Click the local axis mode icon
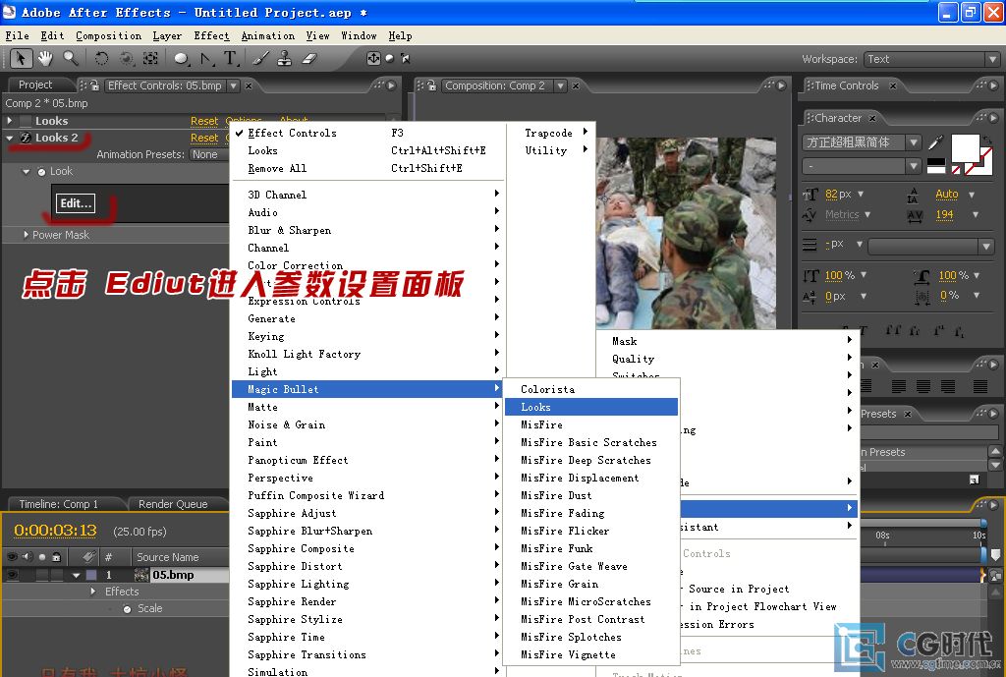 [374, 58]
